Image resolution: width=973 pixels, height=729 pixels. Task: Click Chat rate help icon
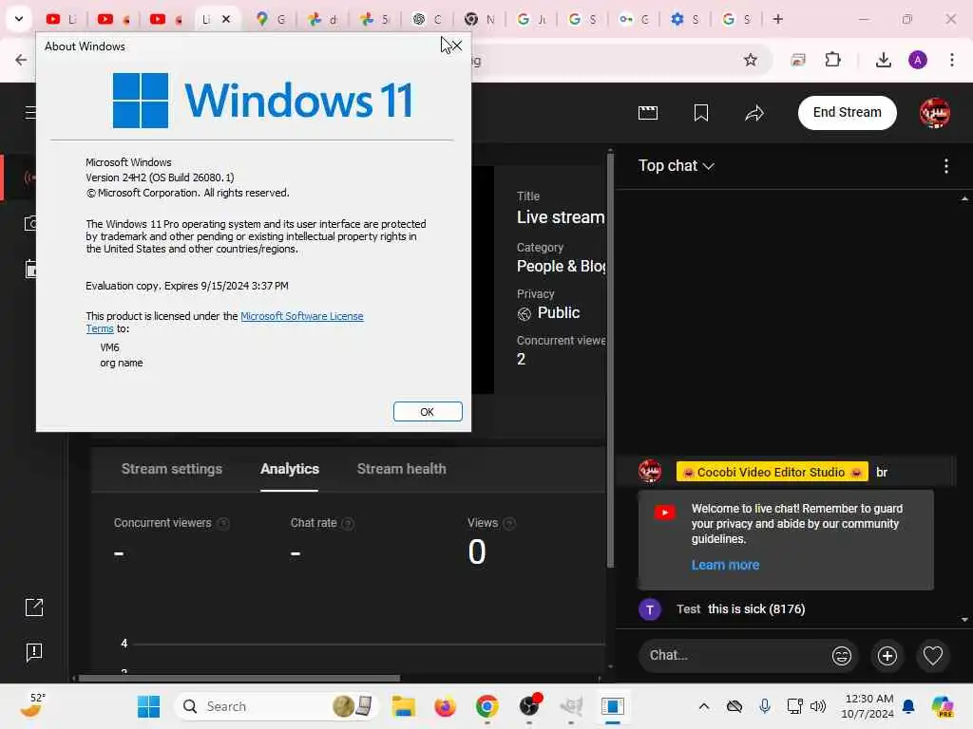348,523
